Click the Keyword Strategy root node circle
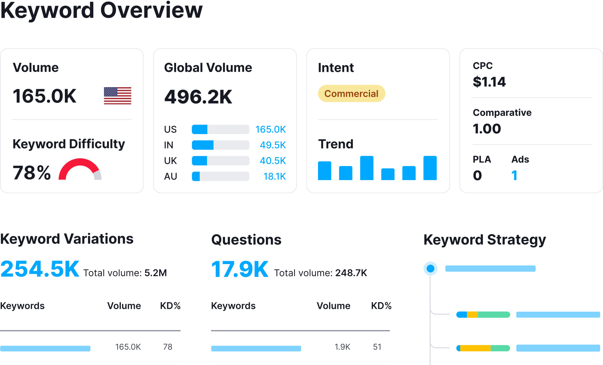The width and height of the screenshot is (603, 365). 430,269
